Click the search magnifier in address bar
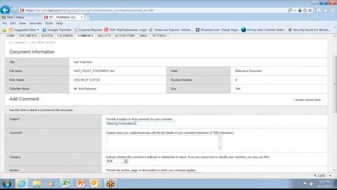The width and height of the screenshot is (337, 190). 290,10
